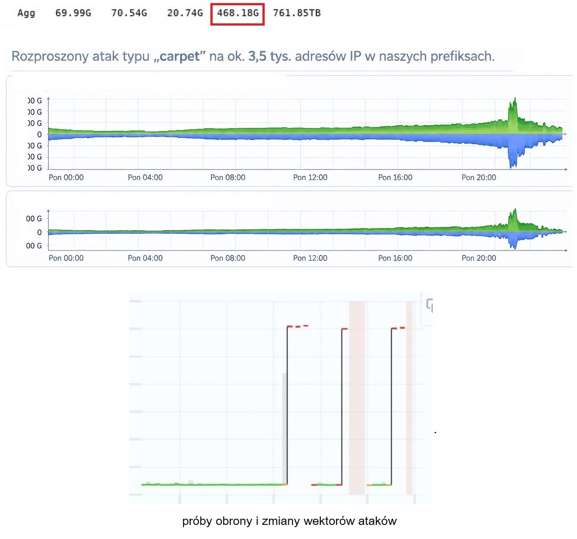Click Pon 04:00 label on lower traffic chart

(x=145, y=258)
